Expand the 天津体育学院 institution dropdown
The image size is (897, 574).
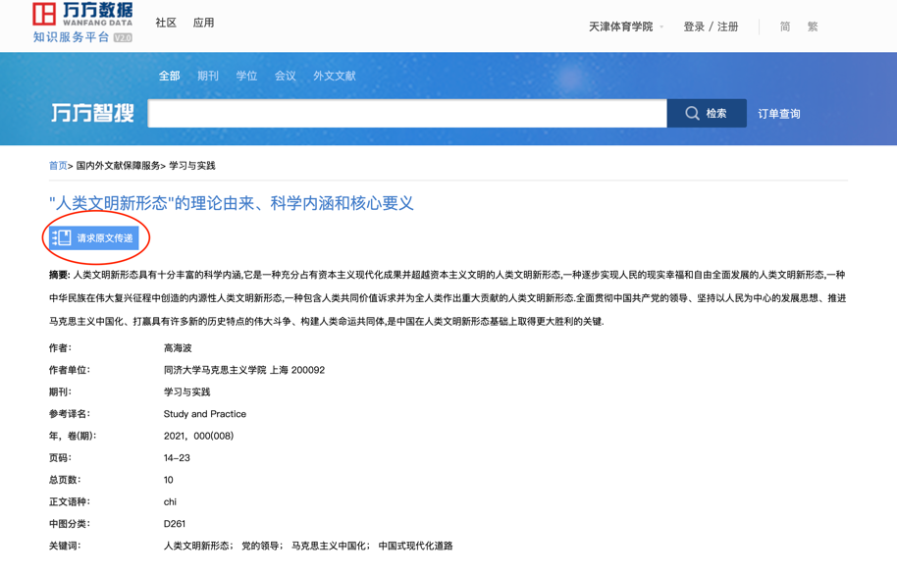click(x=626, y=26)
